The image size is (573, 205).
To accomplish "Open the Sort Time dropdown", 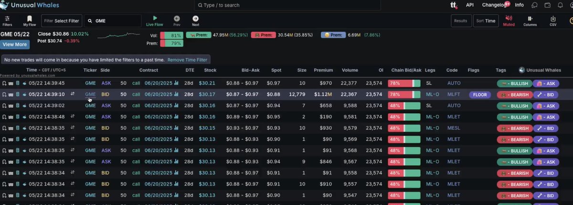I will (x=486, y=21).
